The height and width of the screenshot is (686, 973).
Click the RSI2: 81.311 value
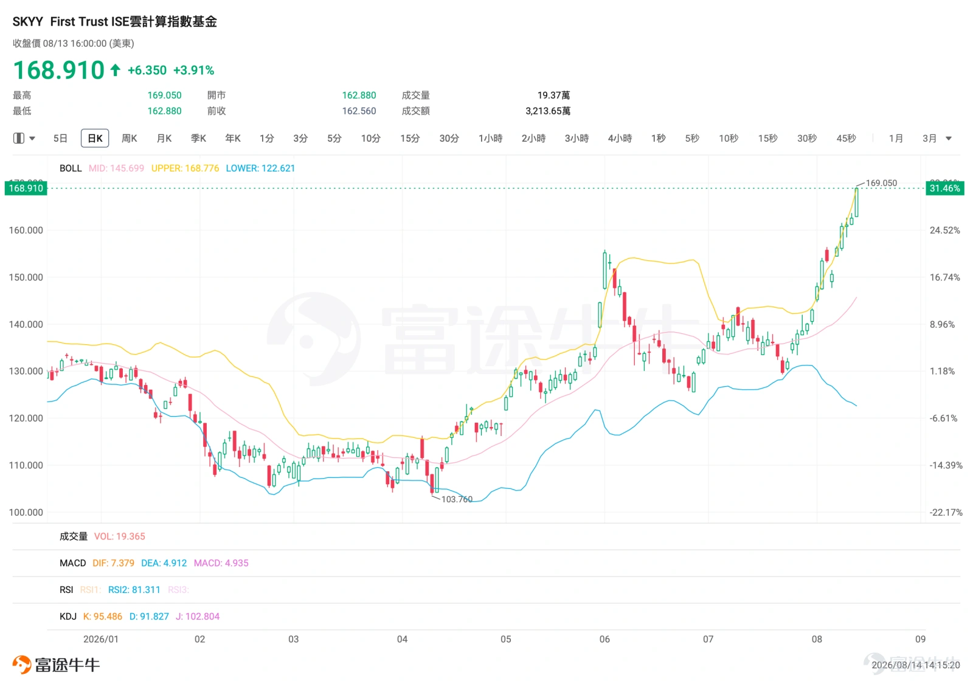tap(134, 590)
